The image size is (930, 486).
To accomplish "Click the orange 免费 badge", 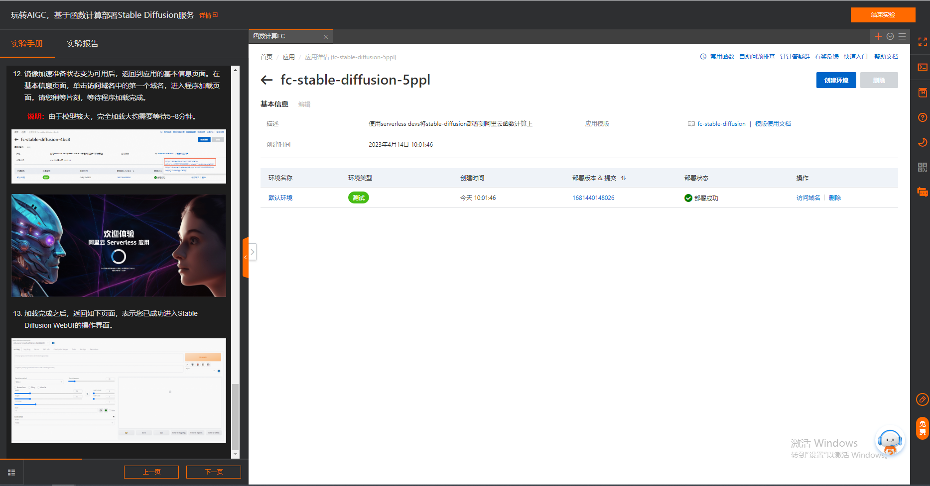I will click(x=923, y=428).
